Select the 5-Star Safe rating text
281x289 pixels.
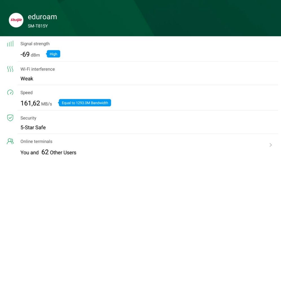click(33, 128)
